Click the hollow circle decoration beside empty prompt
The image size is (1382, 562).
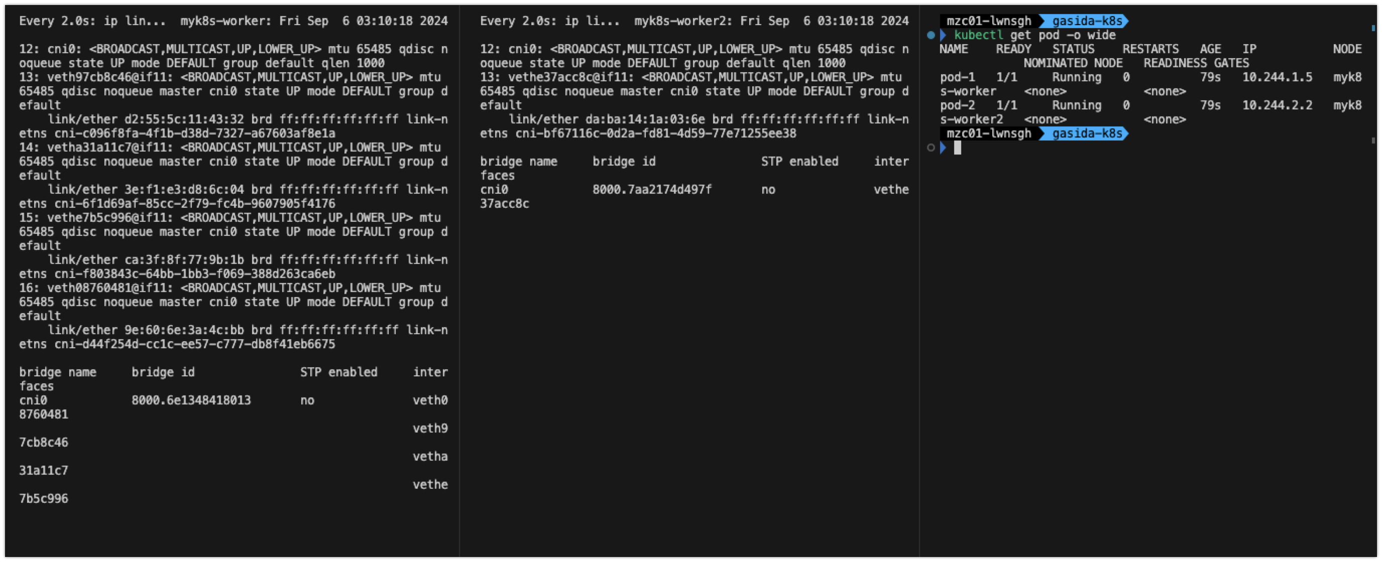click(x=931, y=148)
